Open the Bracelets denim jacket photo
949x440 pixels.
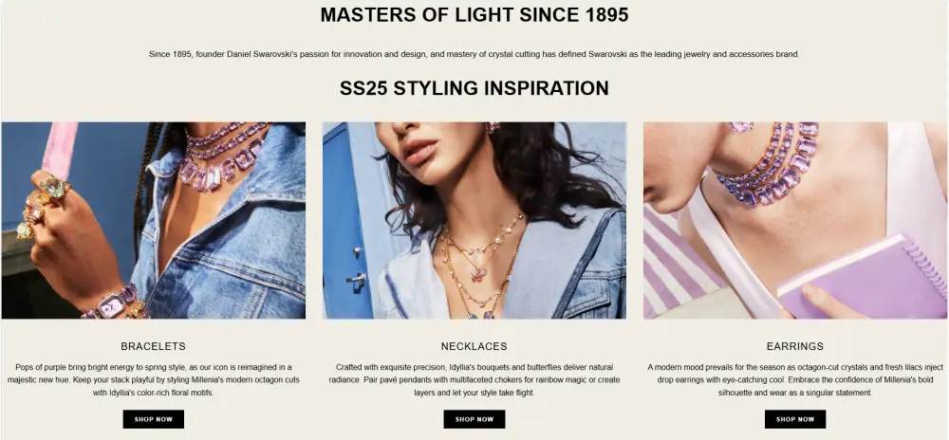[x=153, y=221]
